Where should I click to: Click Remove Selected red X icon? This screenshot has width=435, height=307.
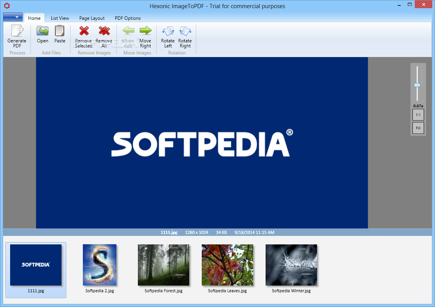click(84, 30)
